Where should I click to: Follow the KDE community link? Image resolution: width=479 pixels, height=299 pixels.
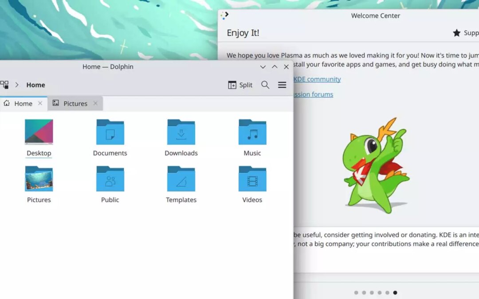click(x=317, y=79)
